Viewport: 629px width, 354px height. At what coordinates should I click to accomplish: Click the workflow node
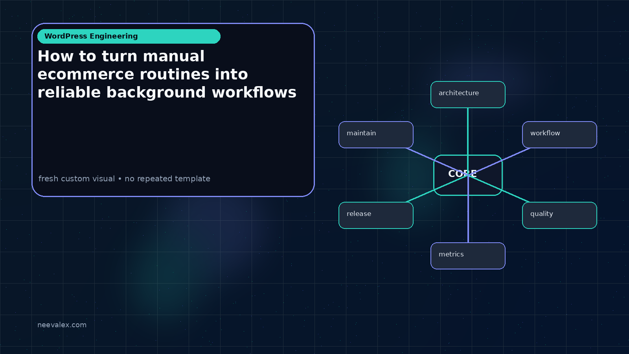559,135
